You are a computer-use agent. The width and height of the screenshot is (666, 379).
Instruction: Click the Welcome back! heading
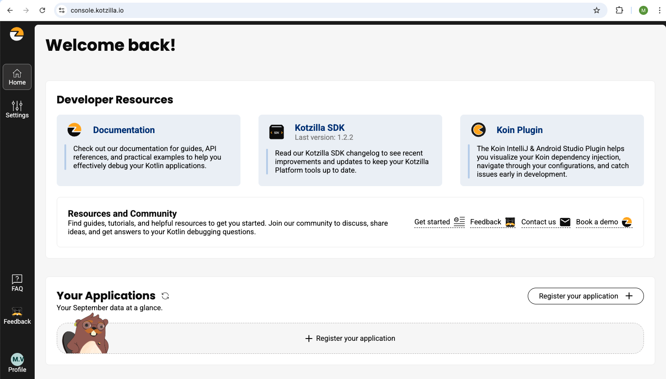110,45
